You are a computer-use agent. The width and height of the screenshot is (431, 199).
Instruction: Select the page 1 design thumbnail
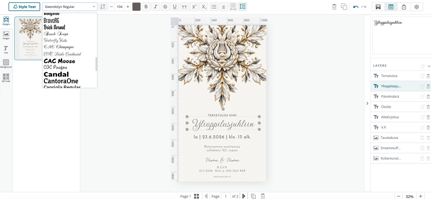[28, 38]
